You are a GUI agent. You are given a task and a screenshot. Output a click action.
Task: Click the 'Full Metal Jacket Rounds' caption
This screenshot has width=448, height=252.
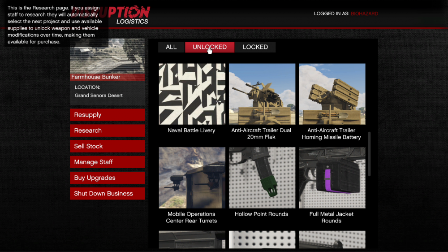pos(332,217)
